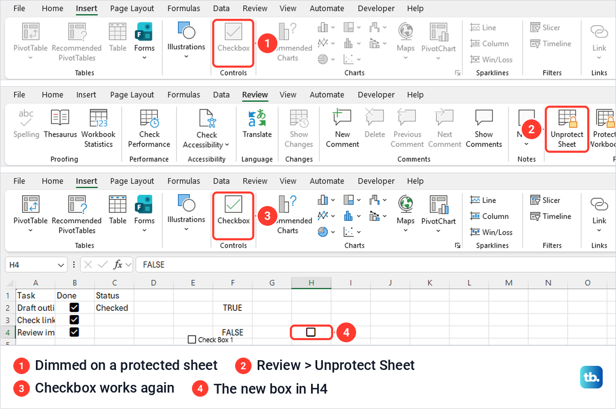Uncheck the checkbox in Draft outline row

point(74,307)
